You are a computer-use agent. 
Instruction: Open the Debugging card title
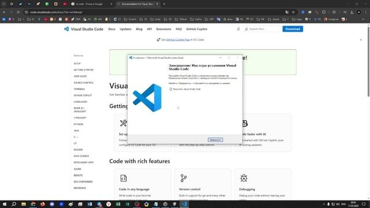point(247,189)
